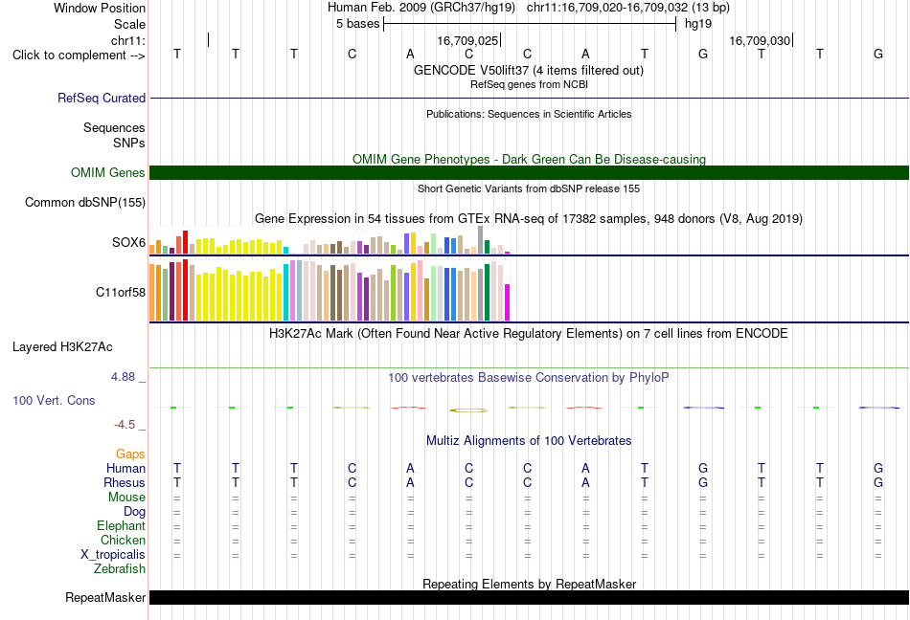Click the orange Gaps label

tap(130, 454)
